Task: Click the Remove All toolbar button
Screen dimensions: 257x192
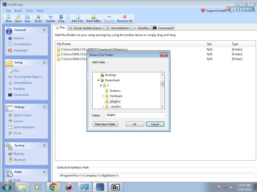Action: click(x=124, y=18)
